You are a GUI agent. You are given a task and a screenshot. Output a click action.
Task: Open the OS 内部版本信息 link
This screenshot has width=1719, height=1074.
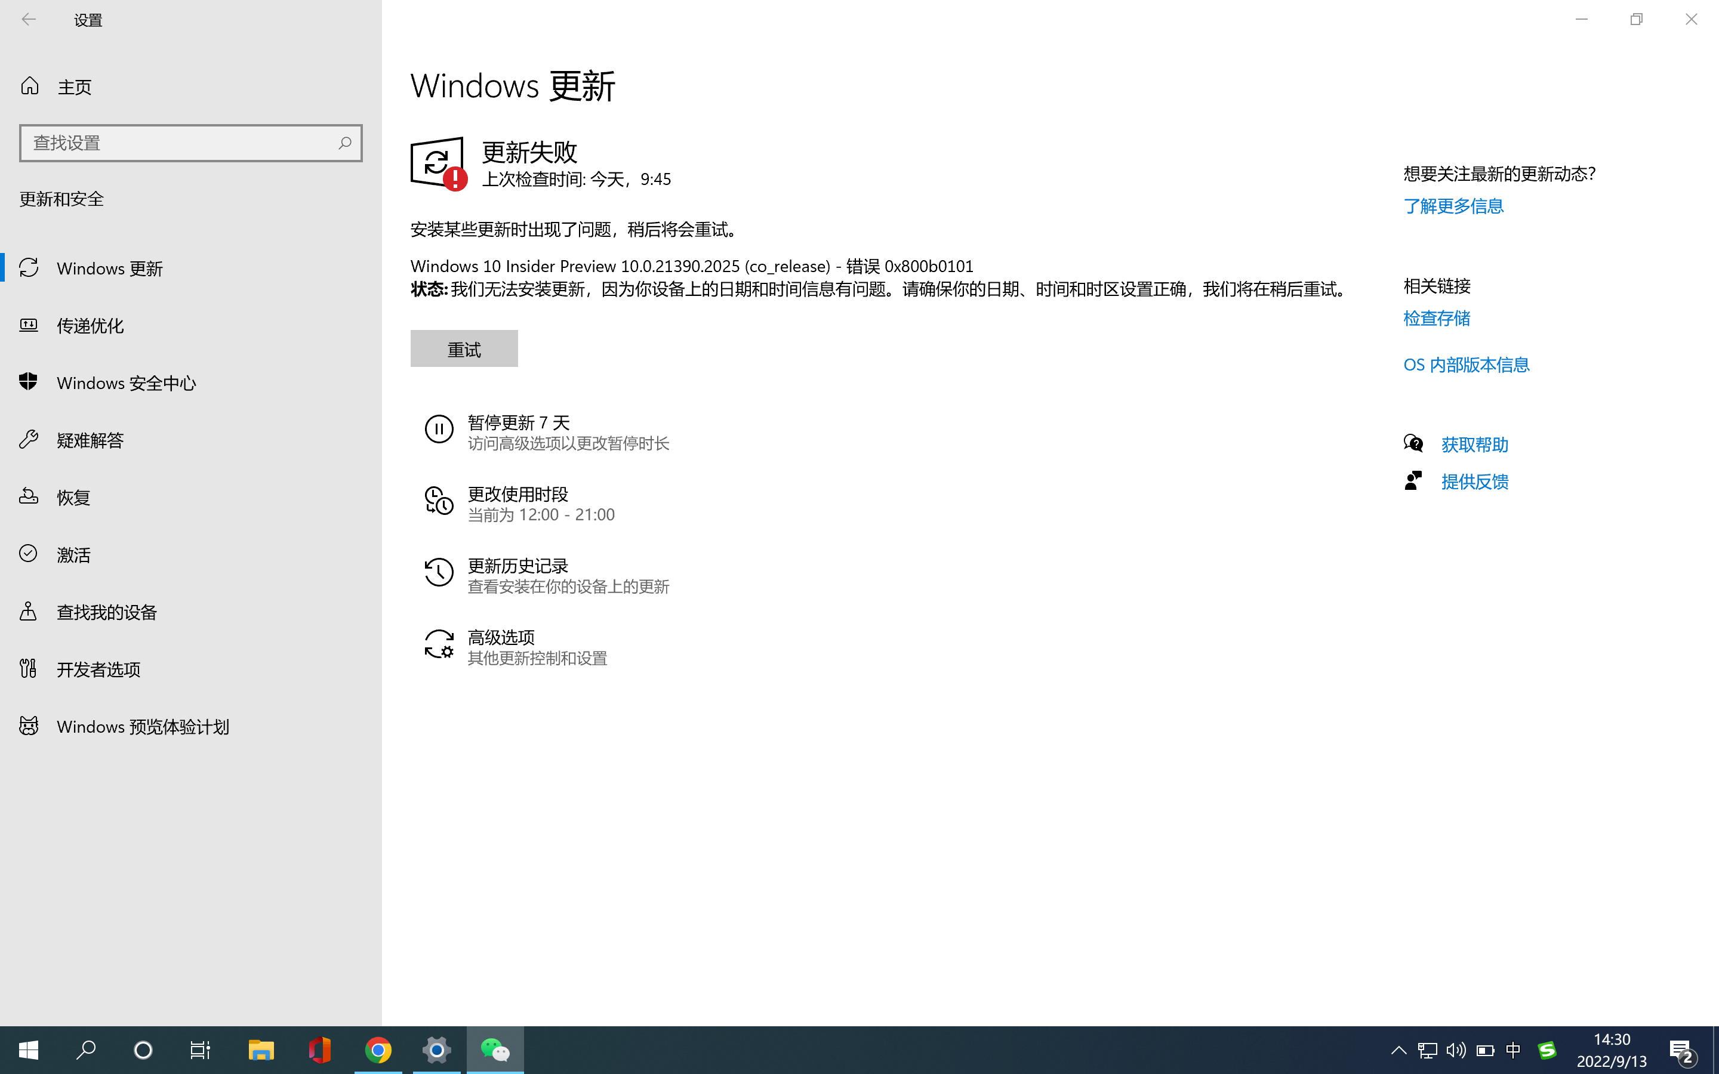coord(1465,365)
